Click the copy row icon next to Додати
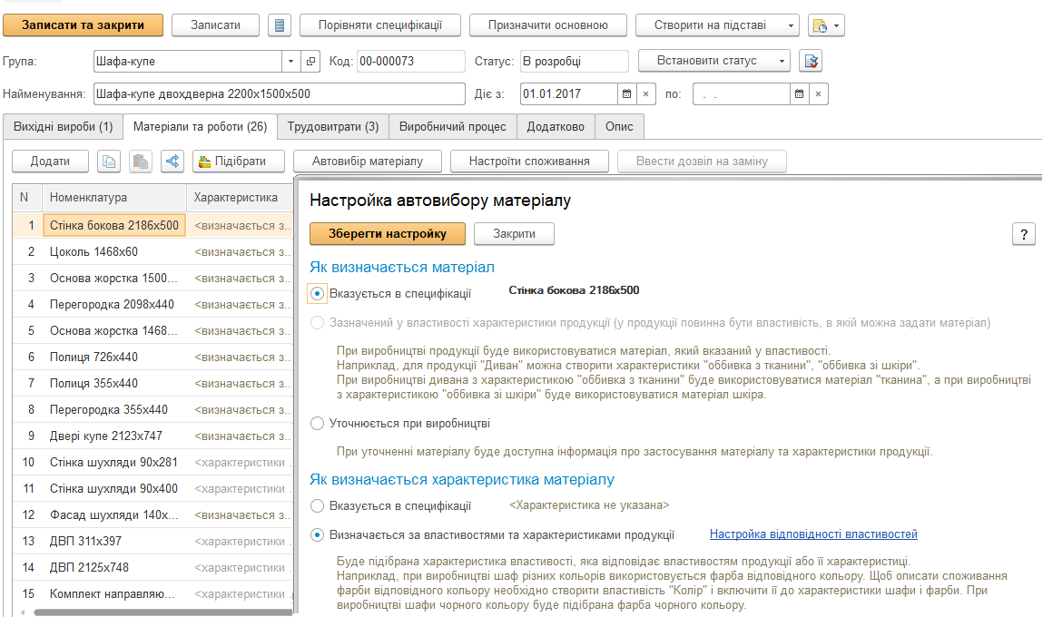The image size is (1043, 617). 109,162
